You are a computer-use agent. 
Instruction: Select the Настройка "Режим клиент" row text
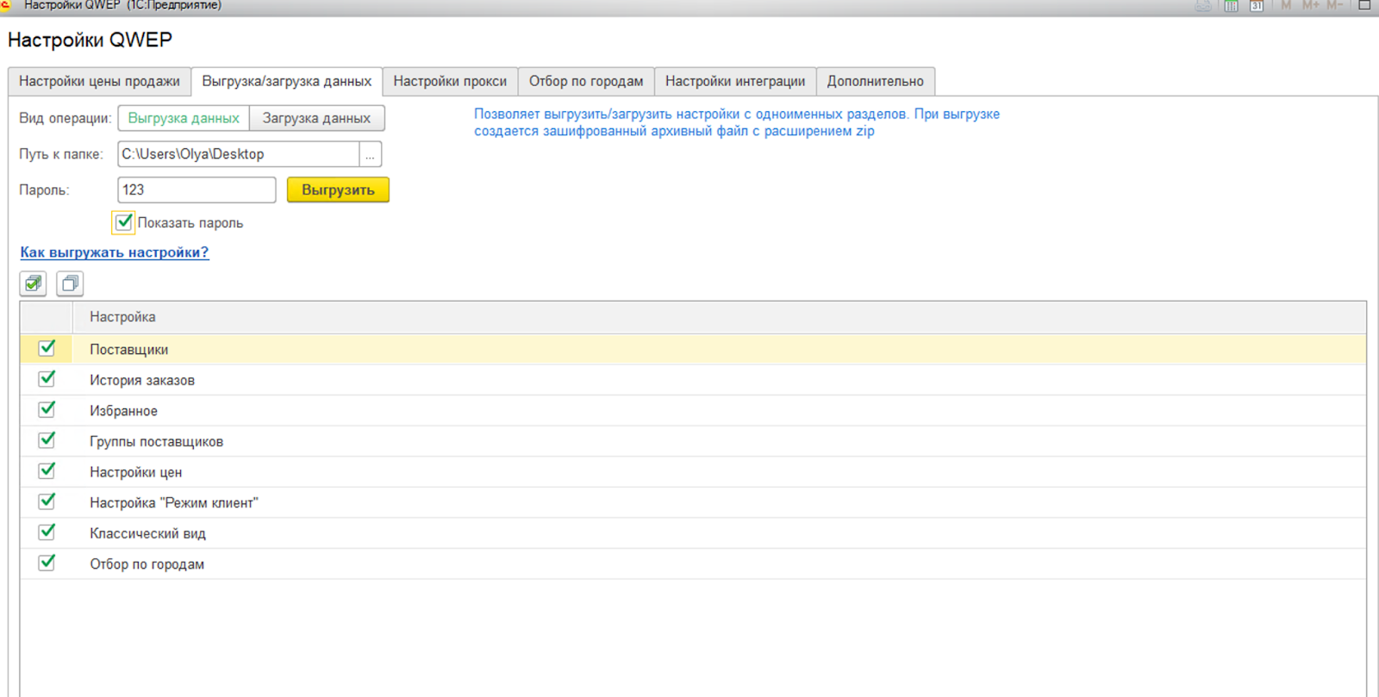coord(174,502)
